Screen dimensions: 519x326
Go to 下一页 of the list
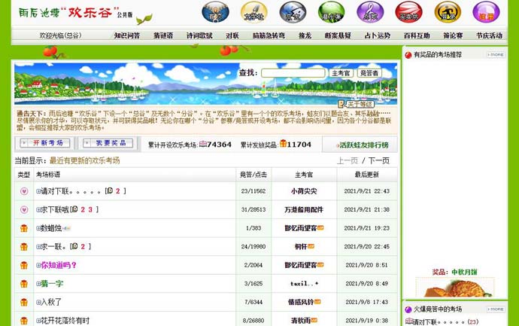[378, 160]
